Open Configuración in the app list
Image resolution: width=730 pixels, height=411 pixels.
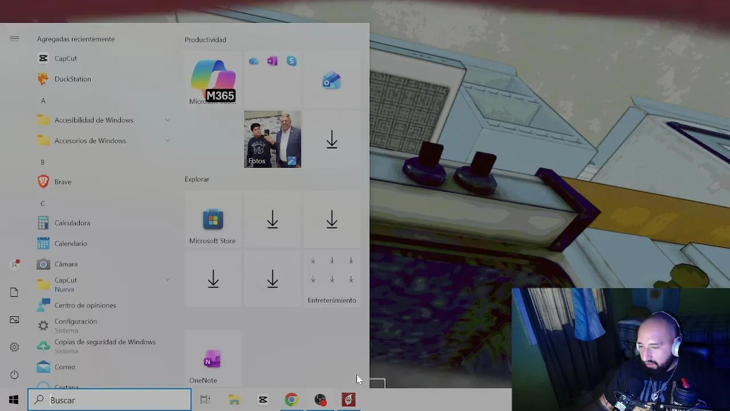pyautogui.click(x=103, y=325)
